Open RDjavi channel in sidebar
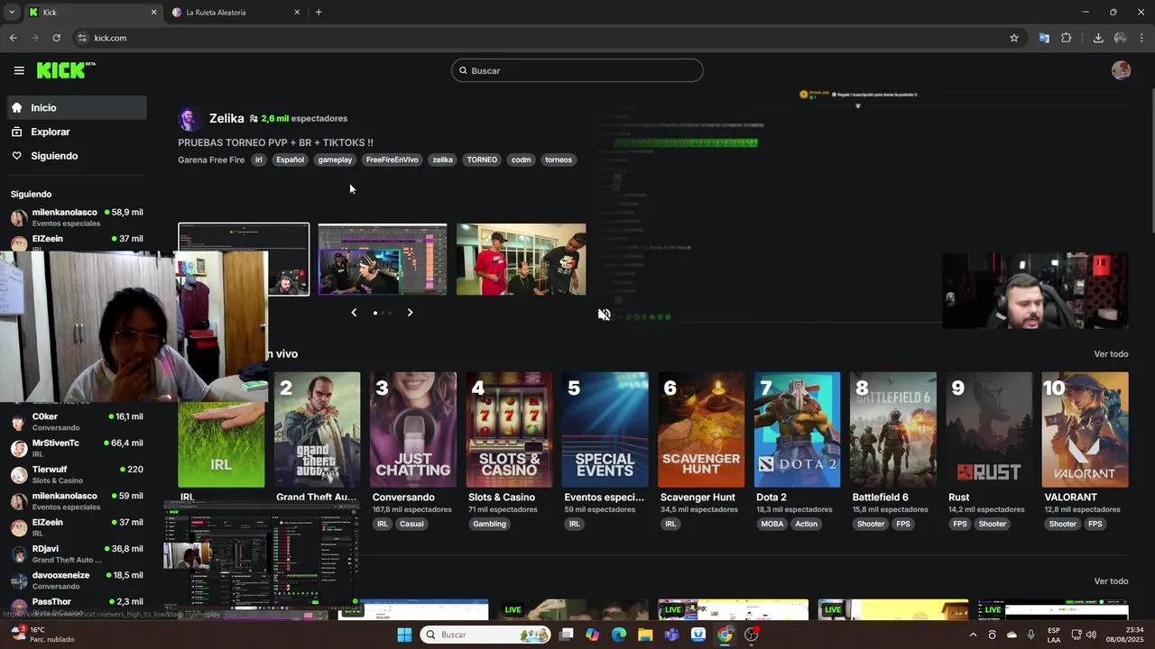Image resolution: width=1155 pixels, height=649 pixels. click(x=77, y=553)
